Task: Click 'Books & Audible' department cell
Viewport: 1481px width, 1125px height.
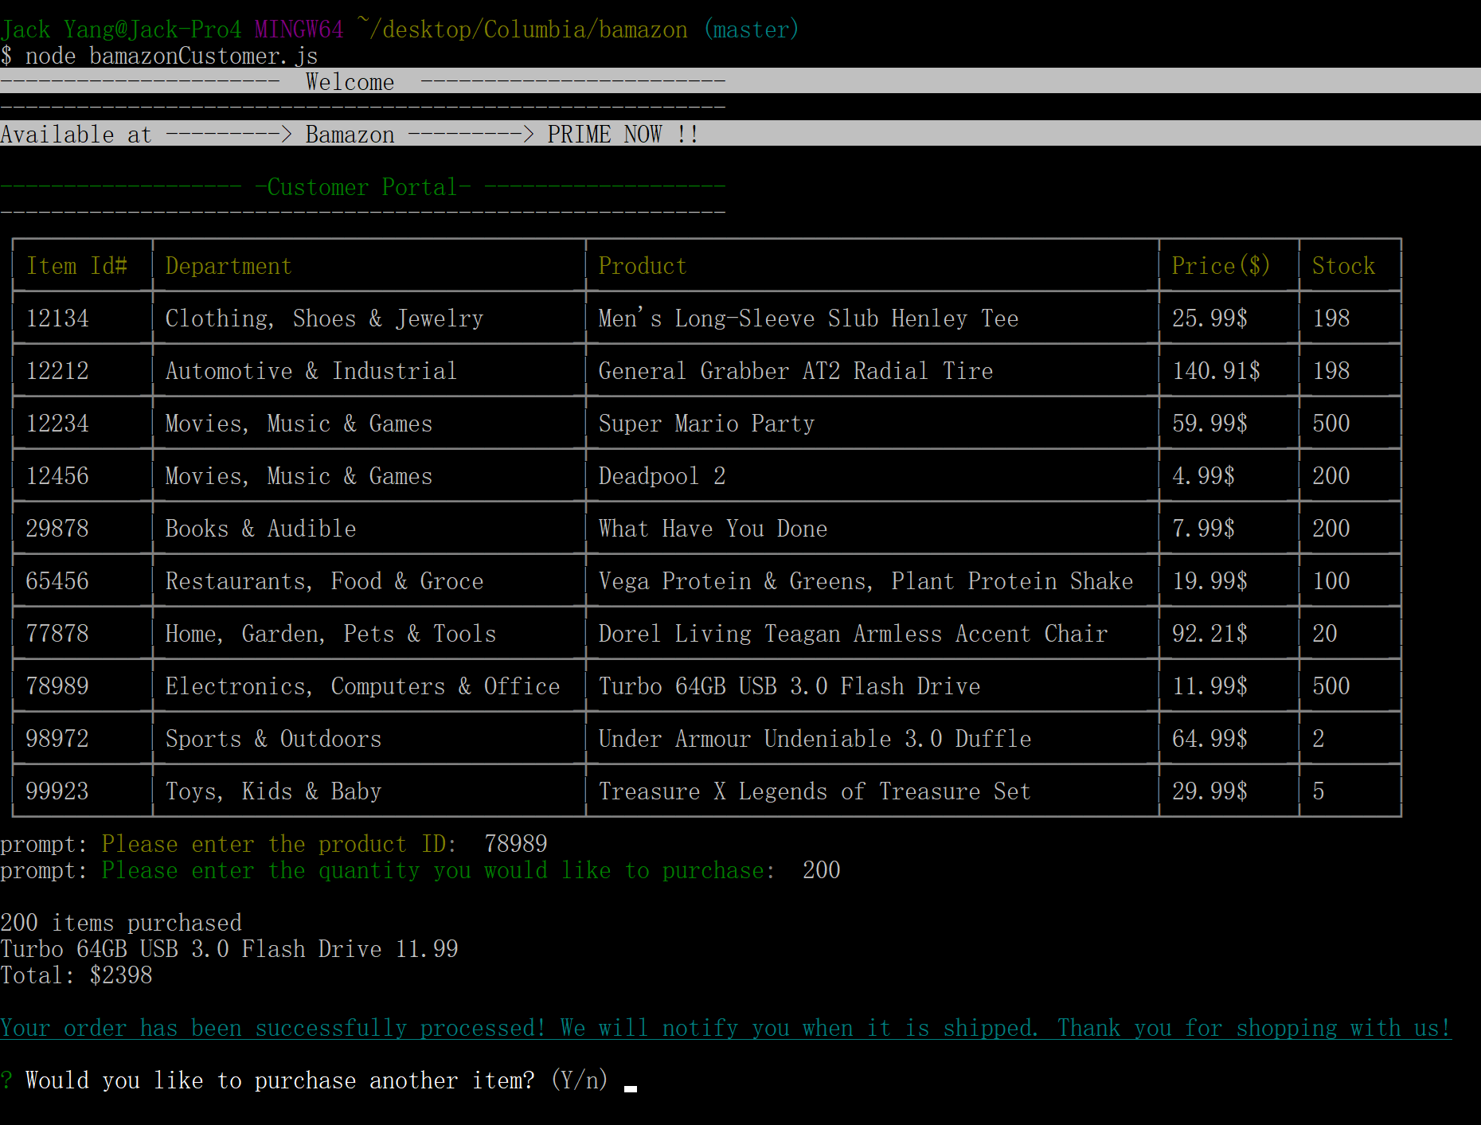Action: [260, 529]
